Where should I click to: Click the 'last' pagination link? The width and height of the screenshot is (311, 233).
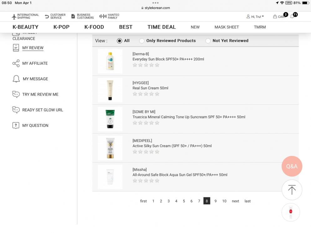248,201
